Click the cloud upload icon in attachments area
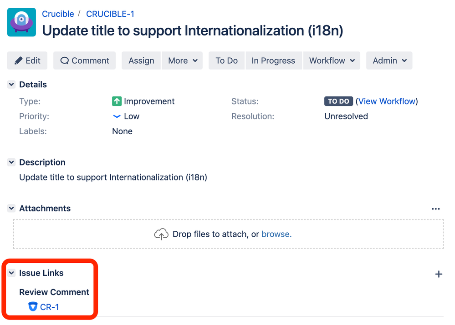 pos(161,234)
